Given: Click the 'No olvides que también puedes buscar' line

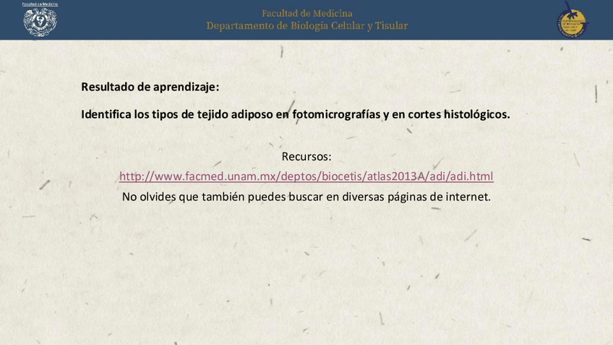Looking at the screenshot, I should tap(306, 197).
